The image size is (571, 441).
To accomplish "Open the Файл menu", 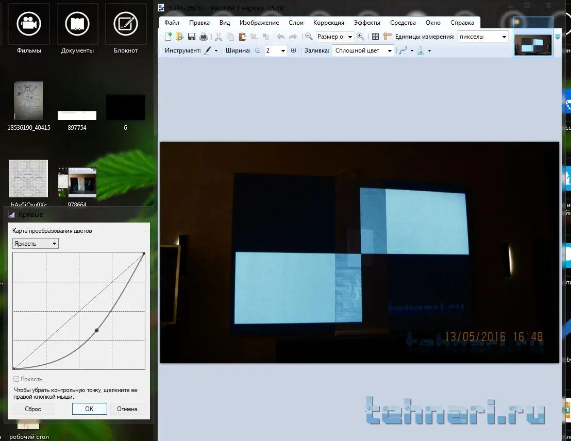I will pyautogui.click(x=172, y=23).
